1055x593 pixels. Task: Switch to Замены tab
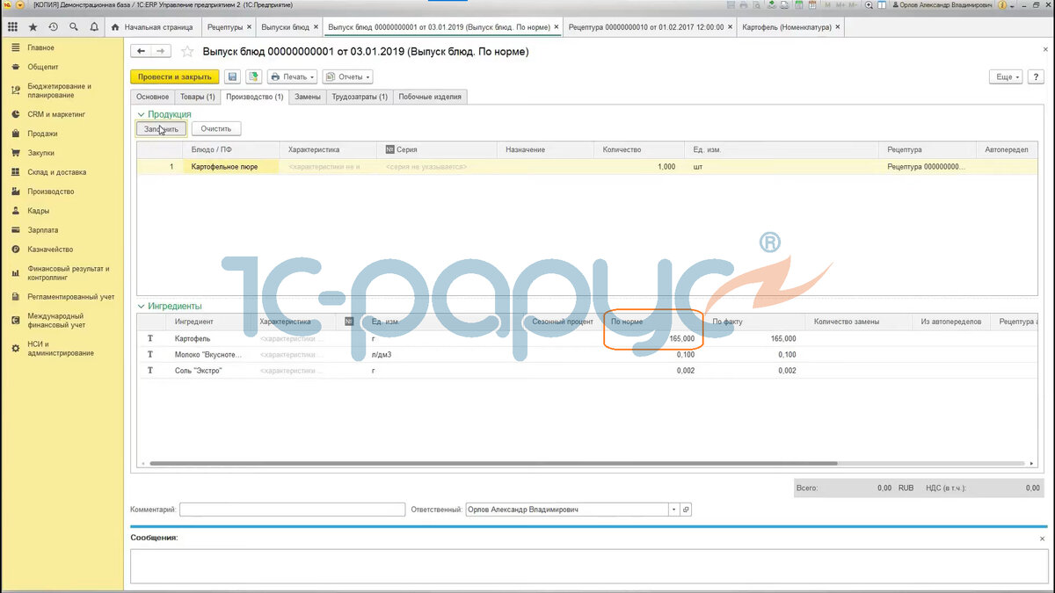pyautogui.click(x=308, y=97)
